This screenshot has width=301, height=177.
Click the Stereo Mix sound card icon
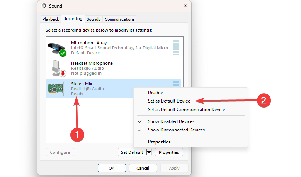(x=56, y=89)
